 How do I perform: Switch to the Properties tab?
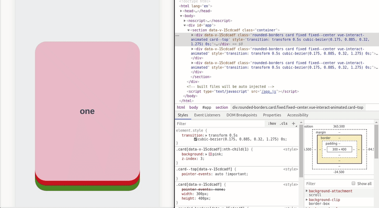click(x=272, y=115)
